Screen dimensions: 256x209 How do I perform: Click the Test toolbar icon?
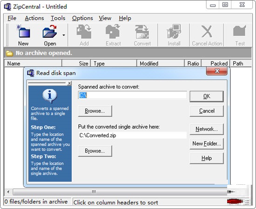(x=240, y=31)
